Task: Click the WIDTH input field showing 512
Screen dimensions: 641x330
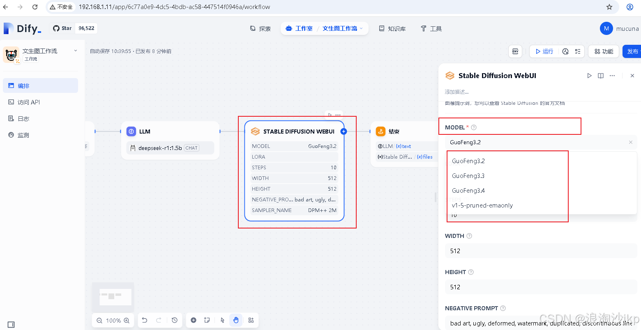Action: pyautogui.click(x=541, y=251)
